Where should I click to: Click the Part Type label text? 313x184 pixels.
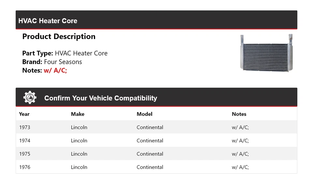pos(37,53)
